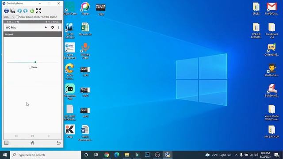Open Photoshop from the taskbar
283x159 pixels.
click(x=147, y=155)
